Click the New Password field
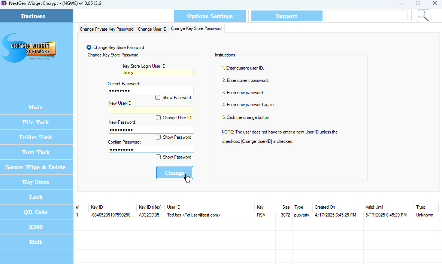The width and height of the screenshot is (442, 264). pos(151,129)
